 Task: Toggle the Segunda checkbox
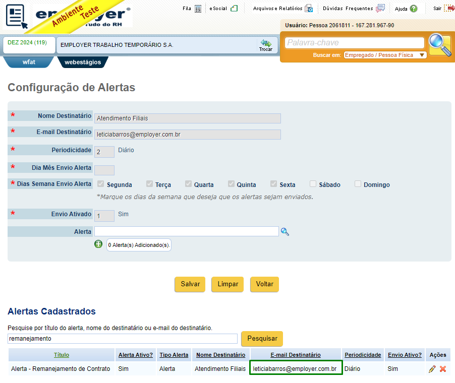101,184
